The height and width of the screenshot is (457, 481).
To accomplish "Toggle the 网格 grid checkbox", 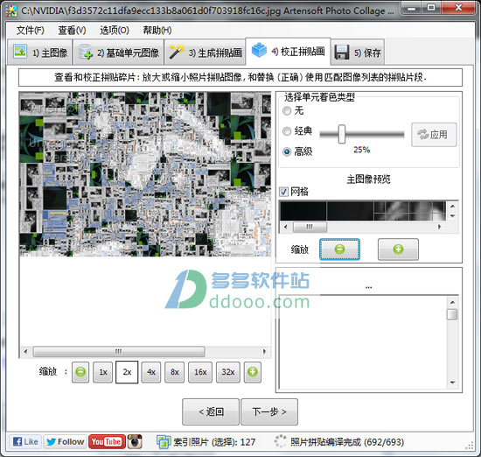I will pos(283,192).
